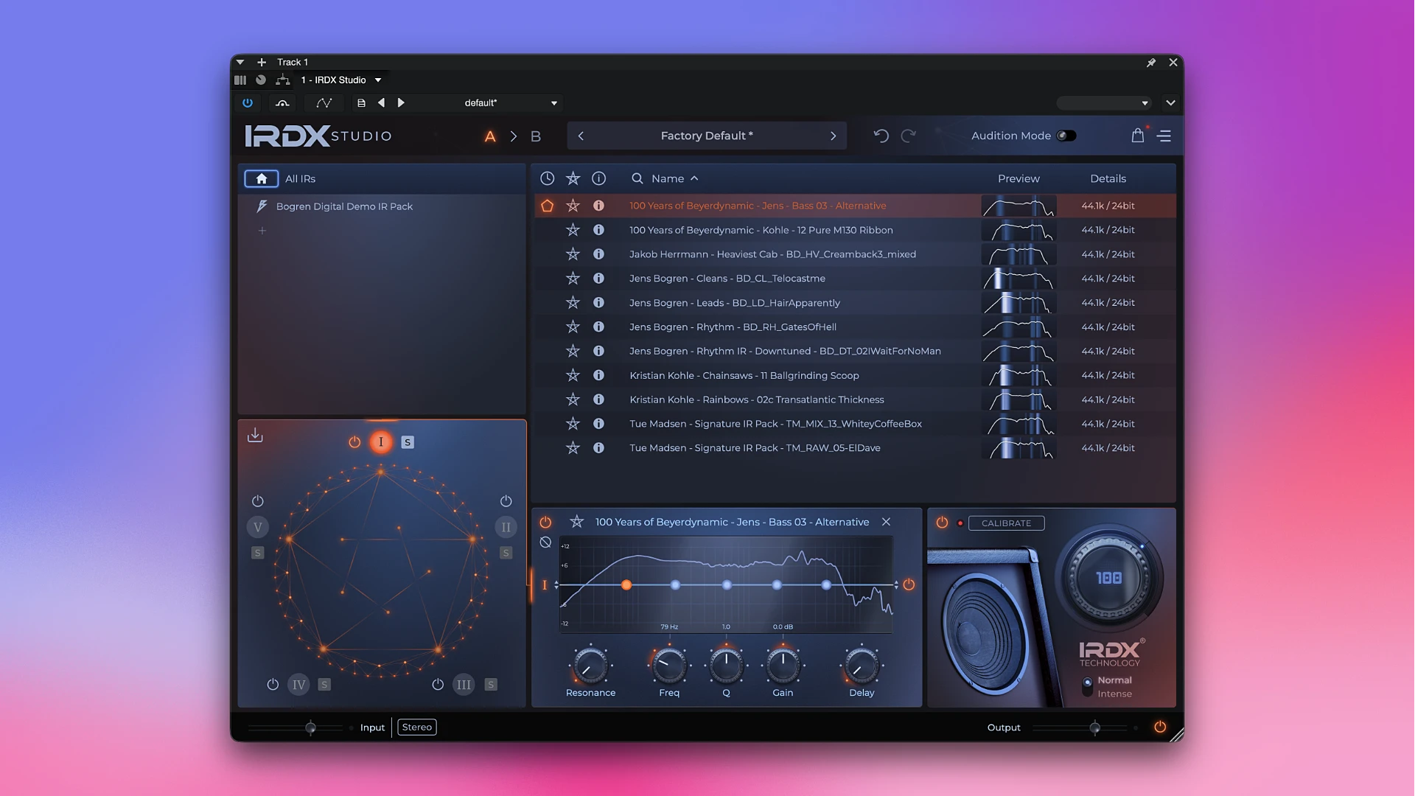Image resolution: width=1415 pixels, height=796 pixels.
Task: Open Bogren Digital Demo IR Pack
Action: point(344,206)
